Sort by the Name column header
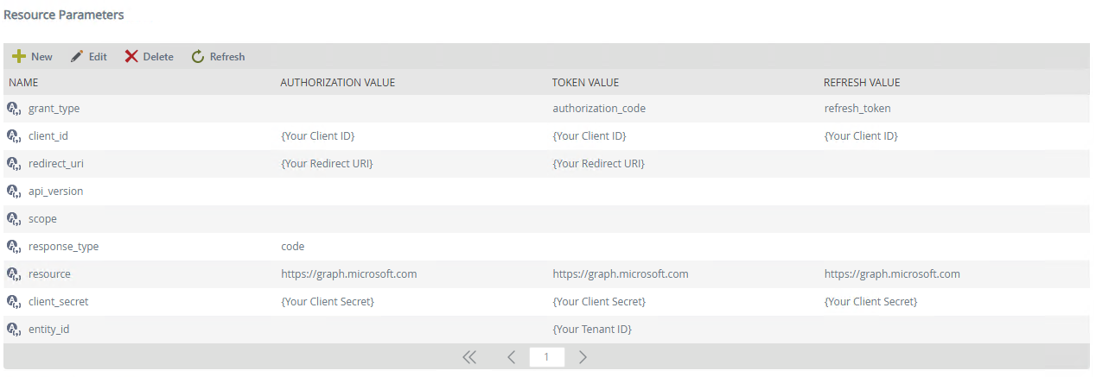 23,83
